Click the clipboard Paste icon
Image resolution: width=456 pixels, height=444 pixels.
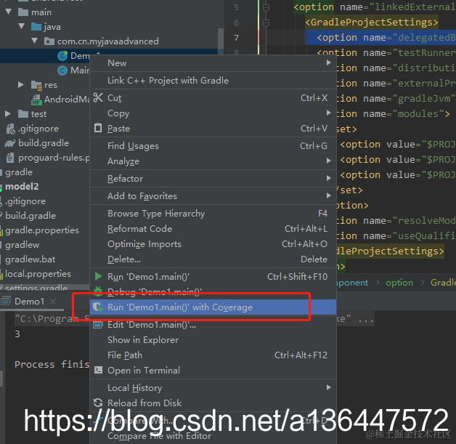[98, 128]
